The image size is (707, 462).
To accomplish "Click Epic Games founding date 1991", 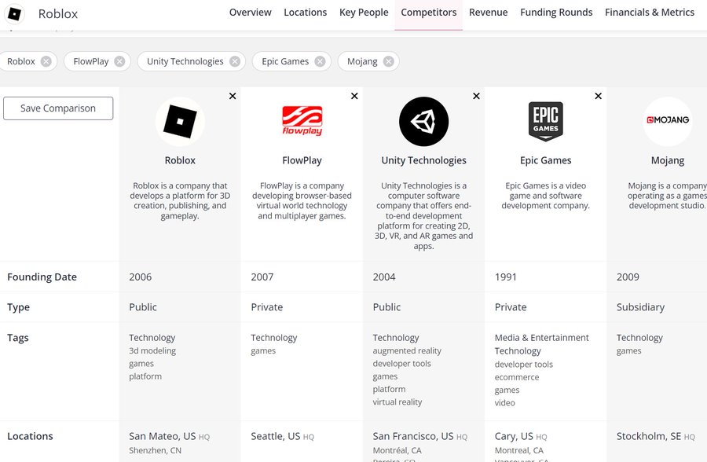I will (x=505, y=277).
